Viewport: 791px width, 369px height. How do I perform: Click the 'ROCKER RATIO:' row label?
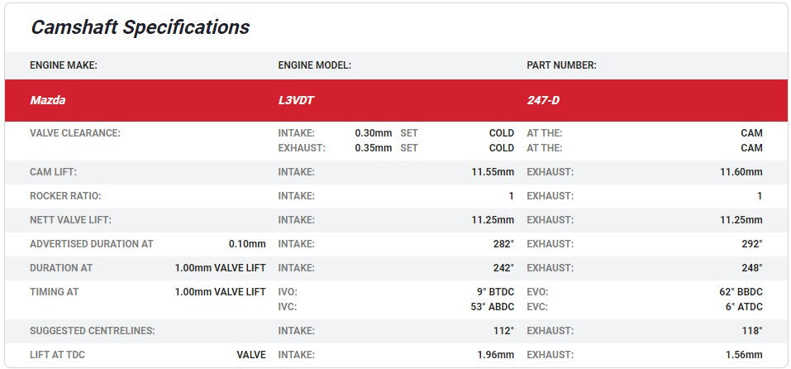[x=65, y=196]
